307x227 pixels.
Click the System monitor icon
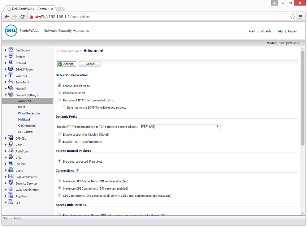[11, 56]
